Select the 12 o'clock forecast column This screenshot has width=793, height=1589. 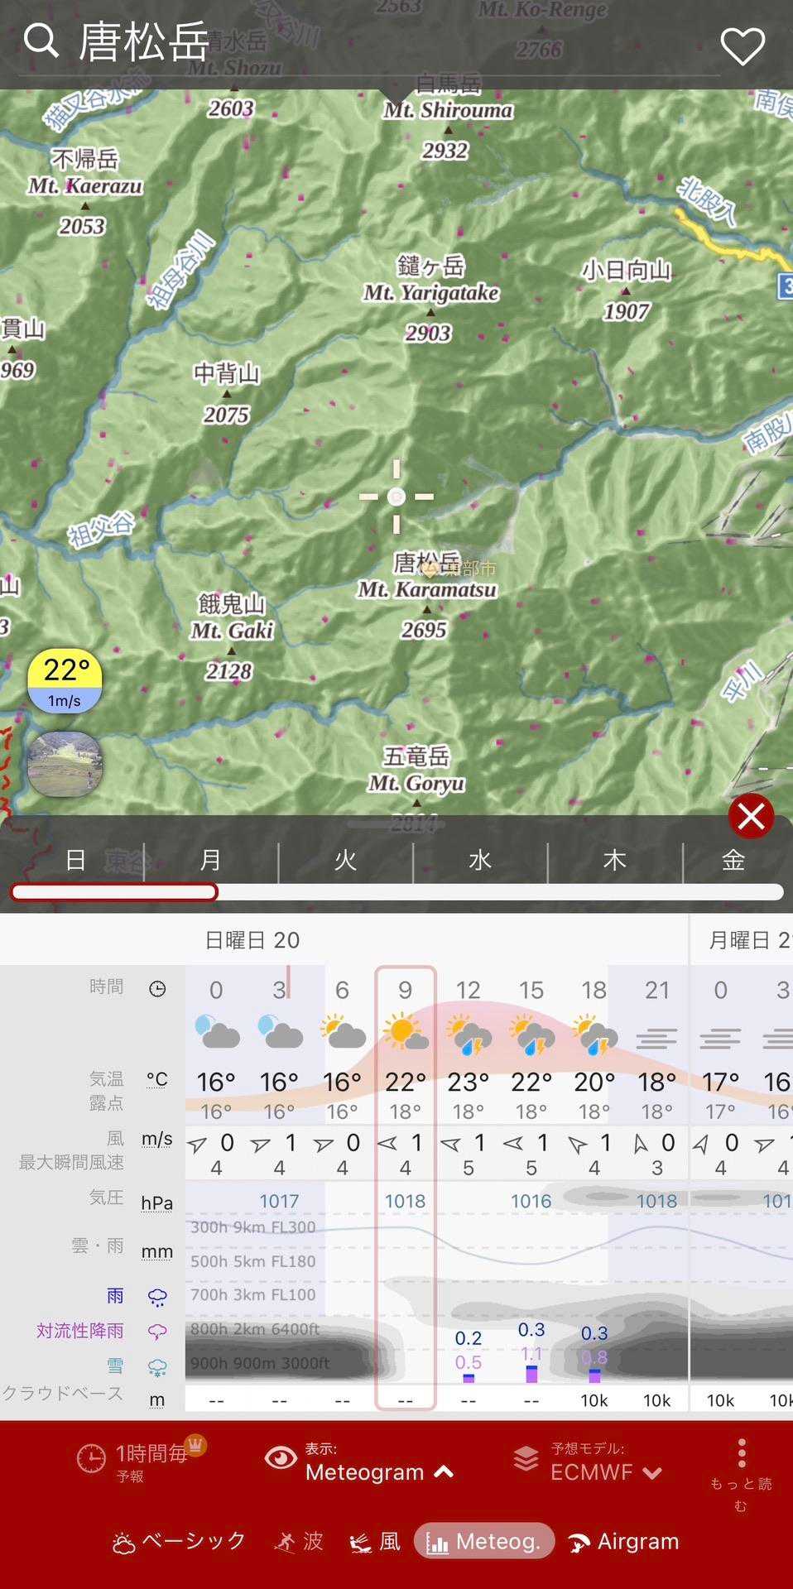468,990
